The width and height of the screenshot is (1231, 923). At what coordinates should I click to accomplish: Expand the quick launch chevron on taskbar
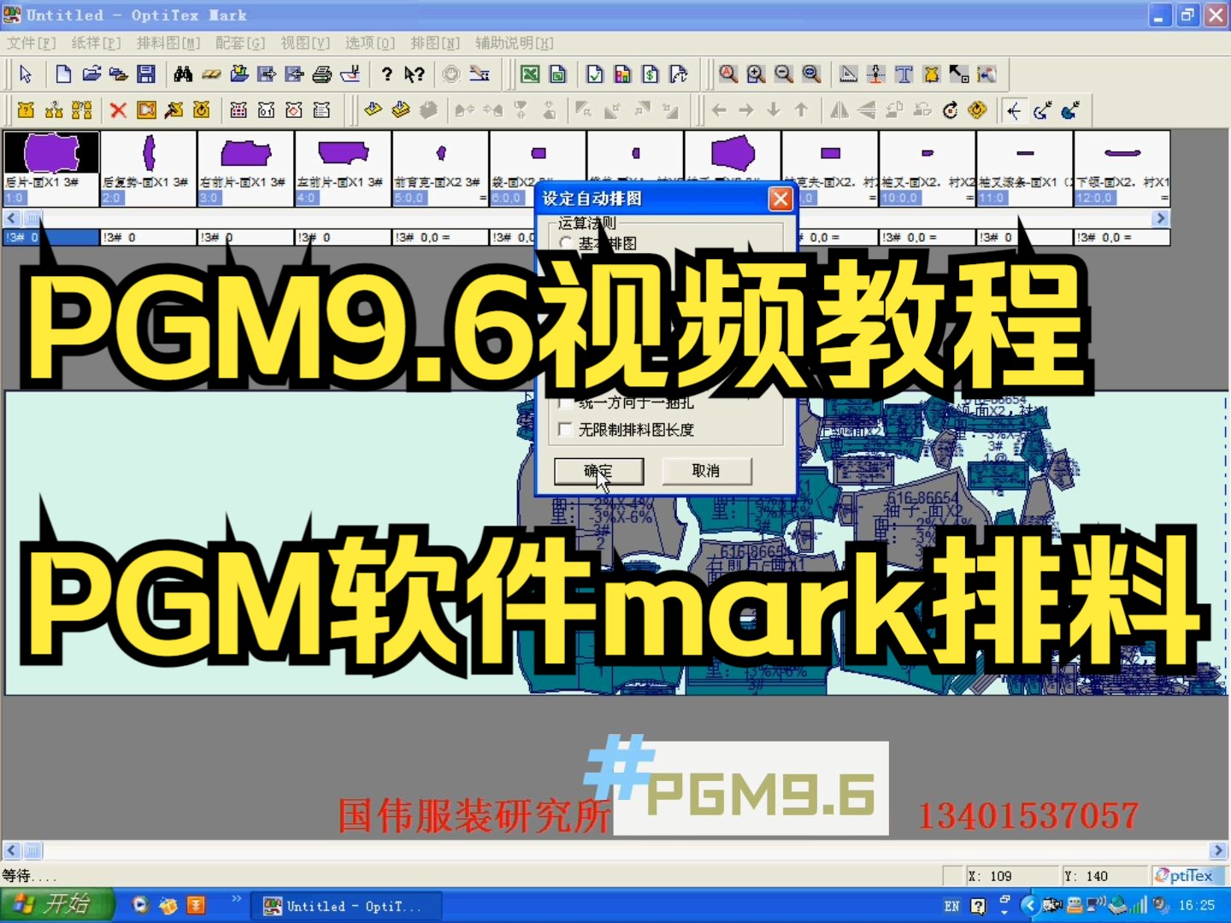tap(237, 899)
